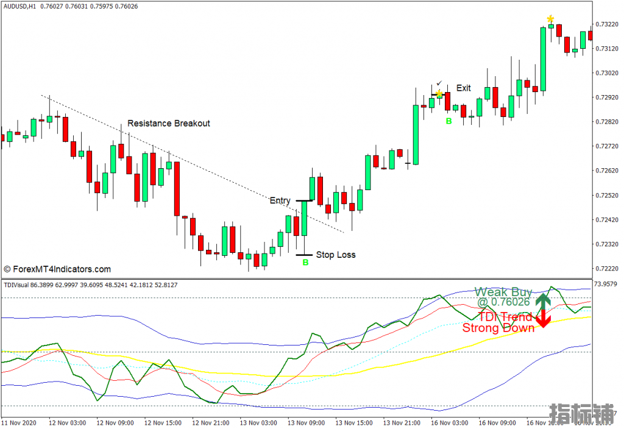This screenshot has width=624, height=429.
Task: Click the 12 Nov 09:00 time label
Action: pyautogui.click(x=115, y=423)
